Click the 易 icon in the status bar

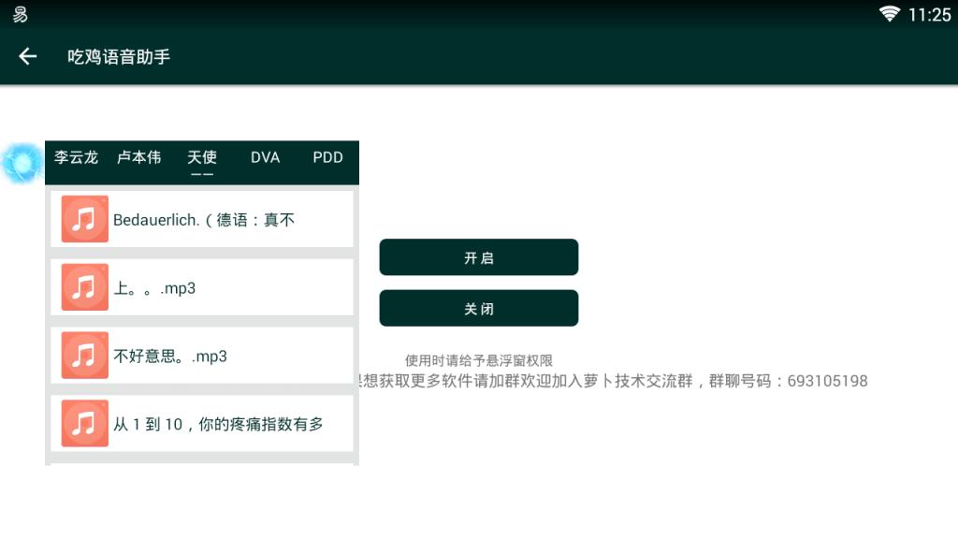click(19, 14)
